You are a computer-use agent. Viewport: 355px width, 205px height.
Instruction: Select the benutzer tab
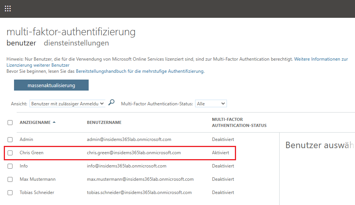(21, 43)
